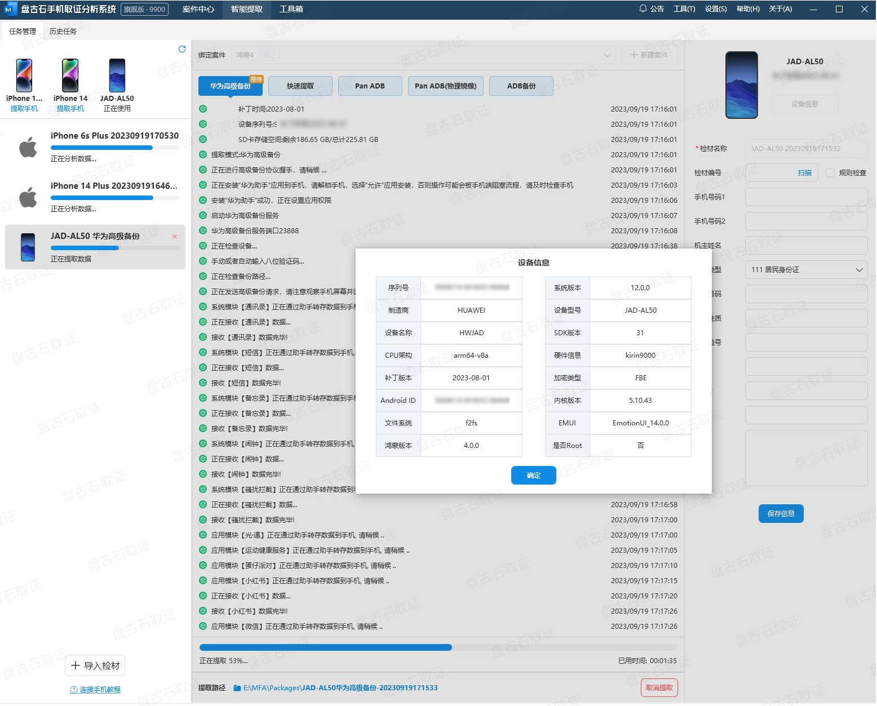Confirm the device info dialog with 确定
This screenshot has width=877, height=706.
(x=534, y=476)
